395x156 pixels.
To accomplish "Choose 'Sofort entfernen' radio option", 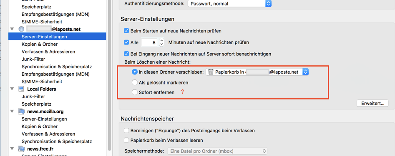I will pyautogui.click(x=135, y=92).
